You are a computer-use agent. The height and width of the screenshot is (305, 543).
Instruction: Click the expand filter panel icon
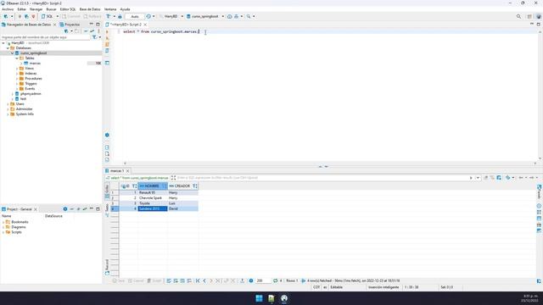point(173,178)
